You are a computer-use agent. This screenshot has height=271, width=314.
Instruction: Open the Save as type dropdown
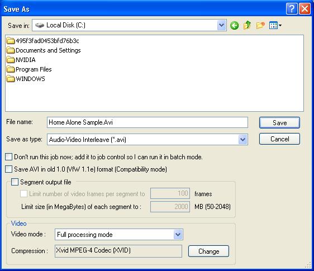click(242, 139)
